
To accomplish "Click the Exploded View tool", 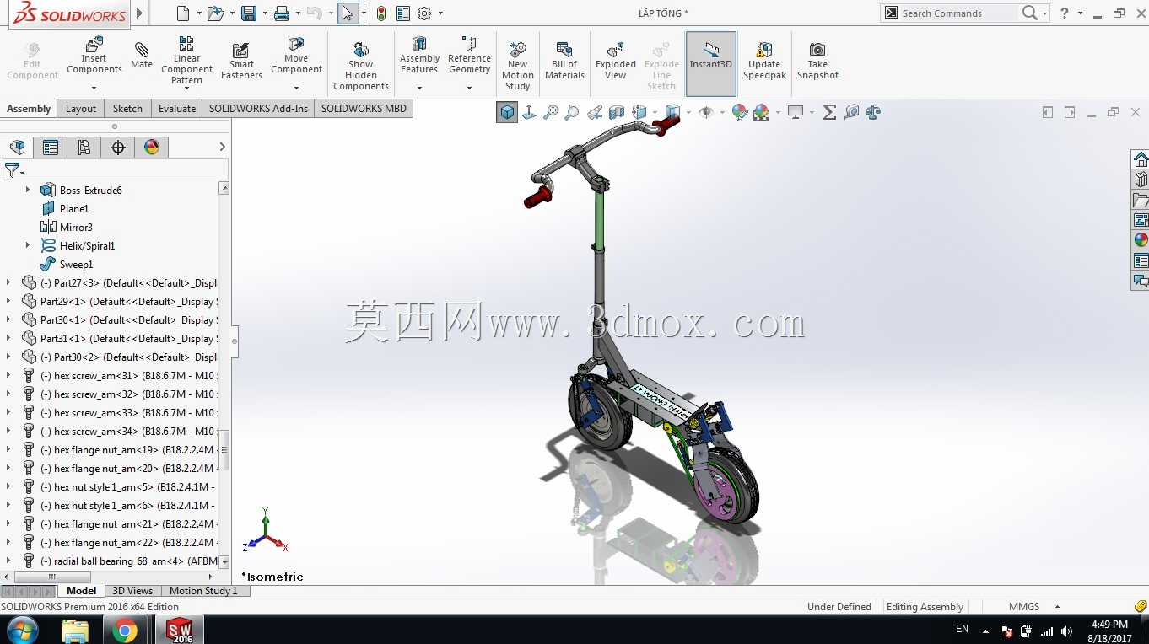I will coord(616,62).
